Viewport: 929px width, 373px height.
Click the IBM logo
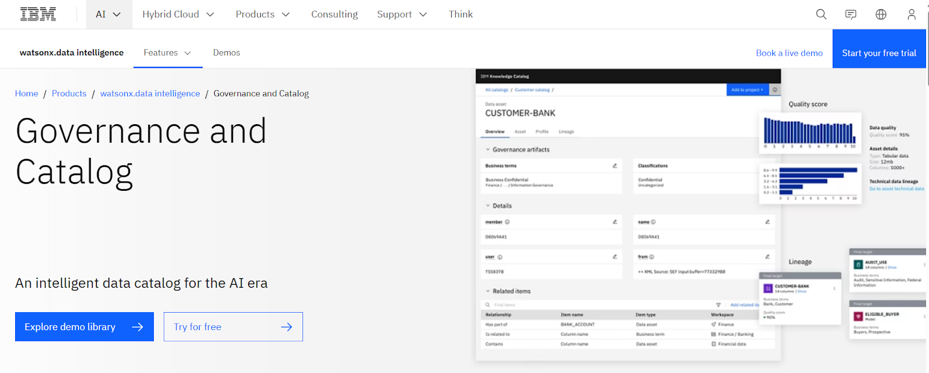pyautogui.click(x=38, y=14)
